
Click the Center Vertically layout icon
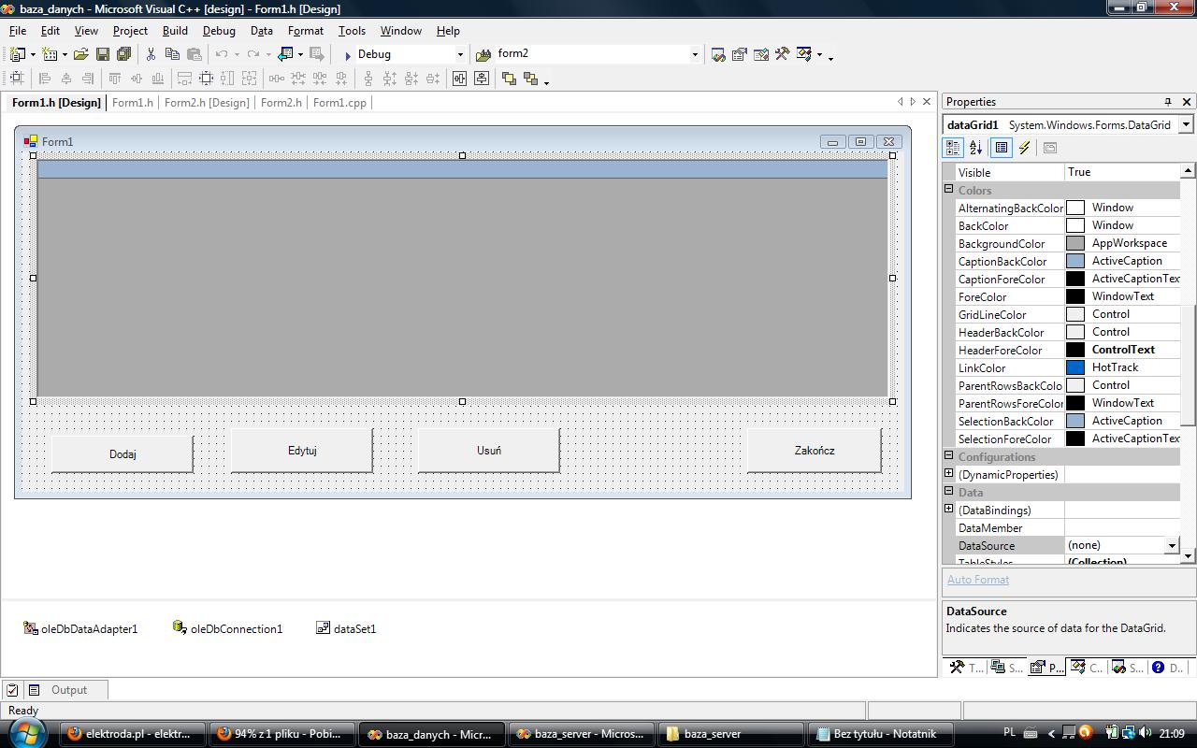pos(482,79)
